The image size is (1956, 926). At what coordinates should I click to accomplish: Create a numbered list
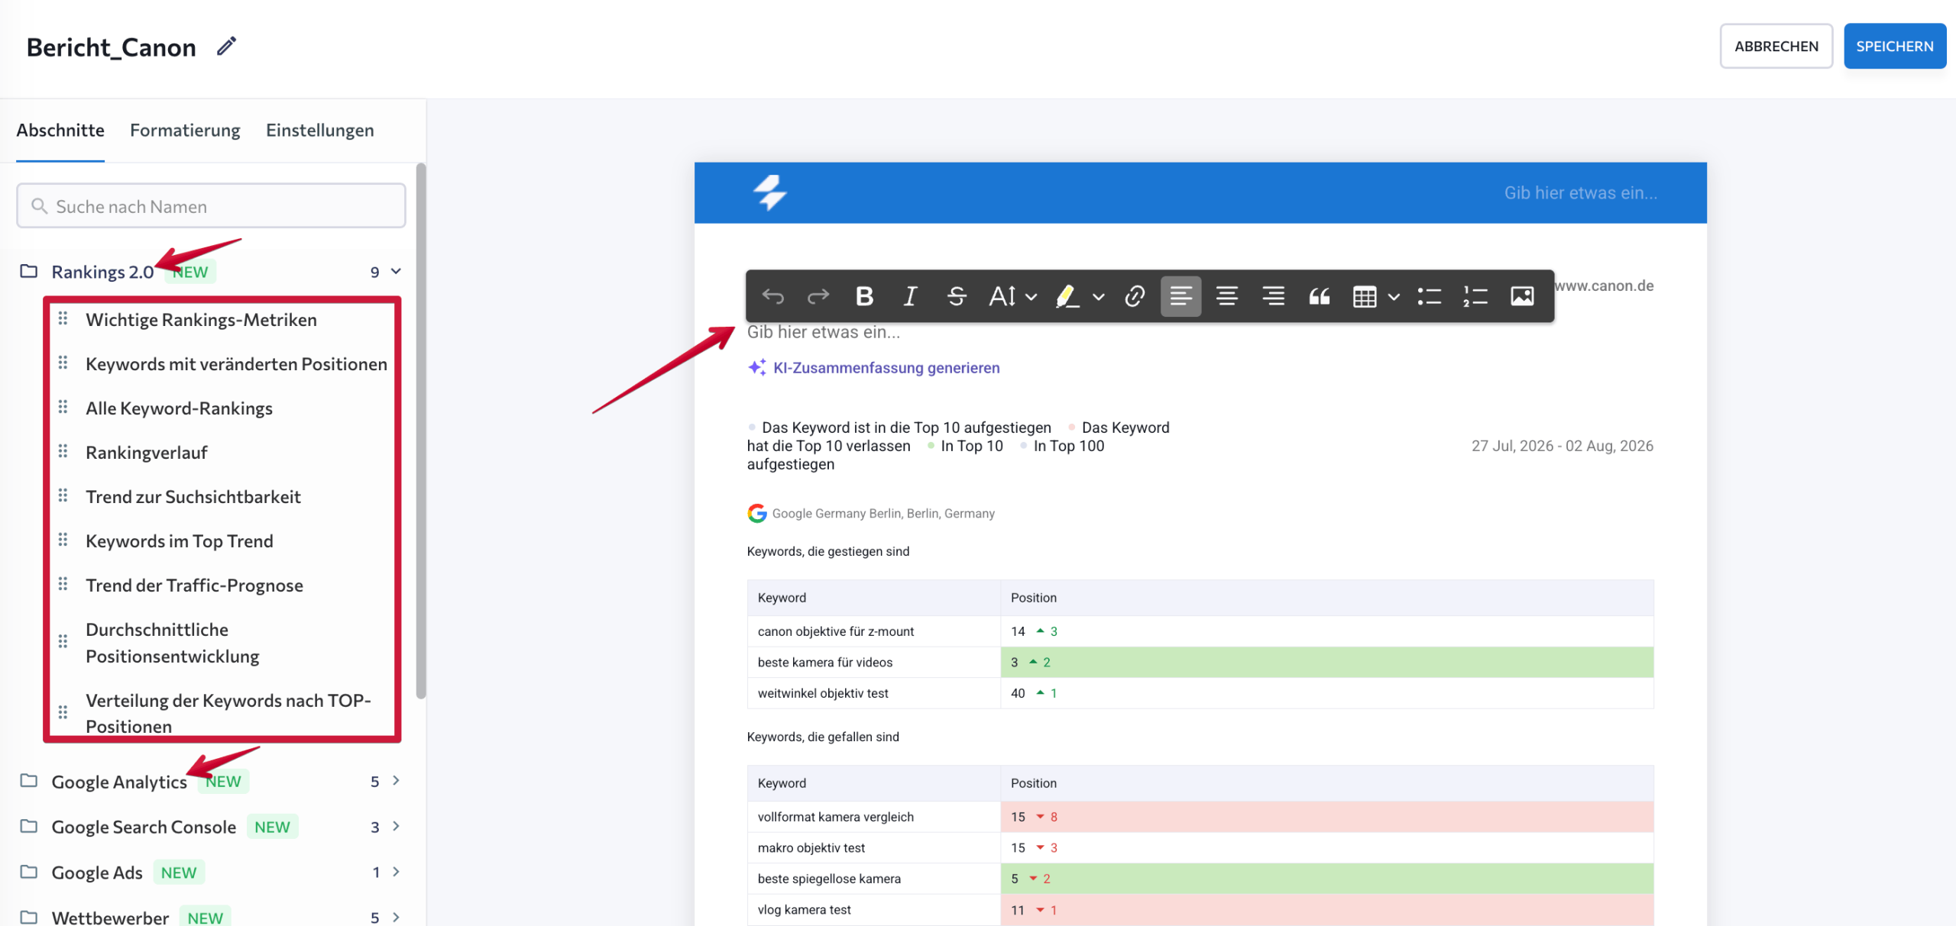click(x=1475, y=296)
